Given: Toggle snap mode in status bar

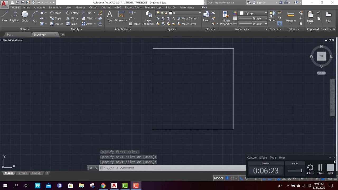Looking at the screenshot, I should (232, 178).
